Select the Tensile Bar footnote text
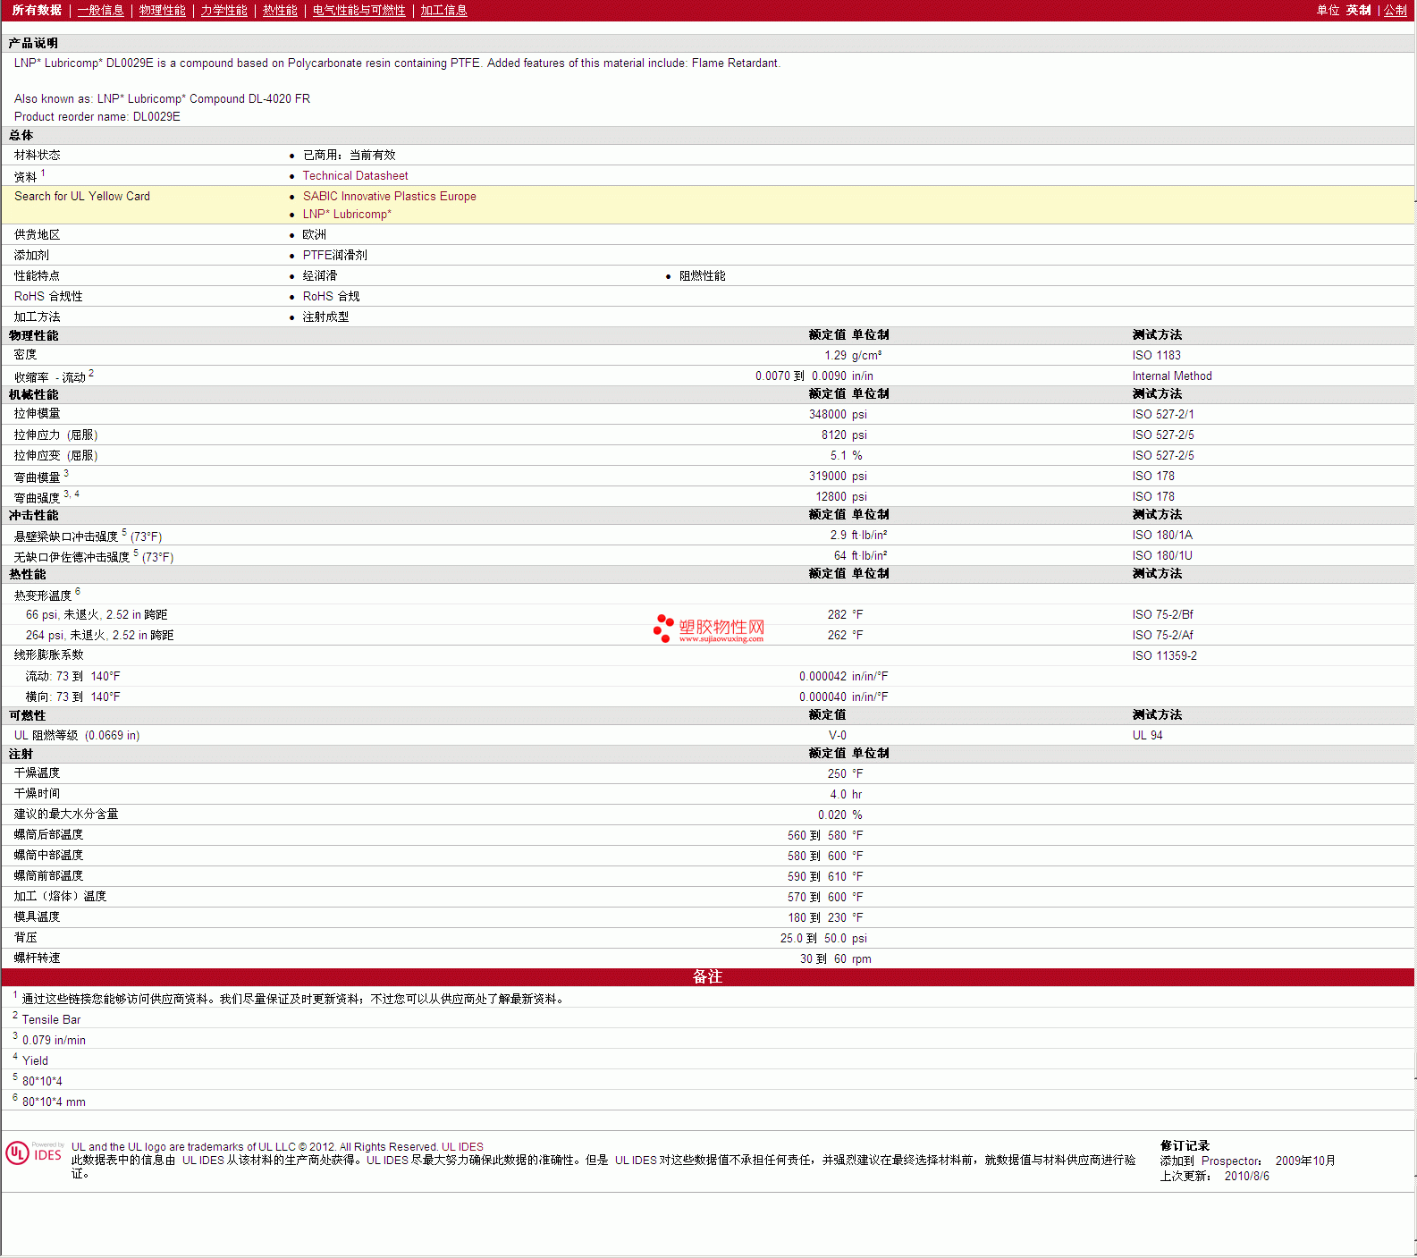1417x1258 pixels. coord(51,1020)
